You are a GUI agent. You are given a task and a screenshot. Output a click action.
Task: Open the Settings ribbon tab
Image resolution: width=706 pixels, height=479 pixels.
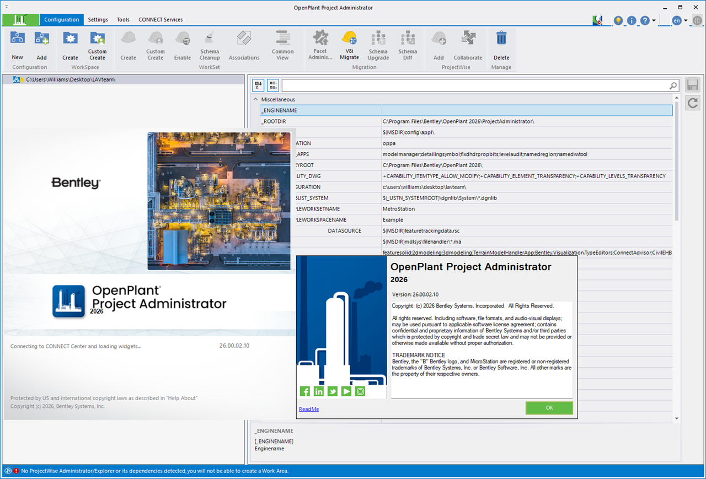click(98, 20)
